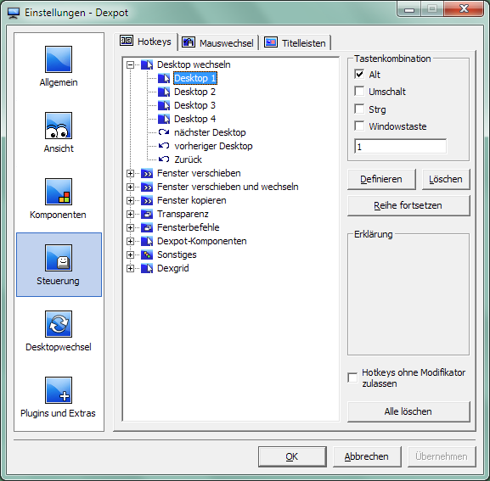Expand the Fenster kopieren node

tap(130, 201)
